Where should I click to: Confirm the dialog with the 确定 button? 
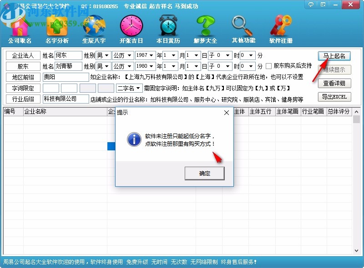204,173
